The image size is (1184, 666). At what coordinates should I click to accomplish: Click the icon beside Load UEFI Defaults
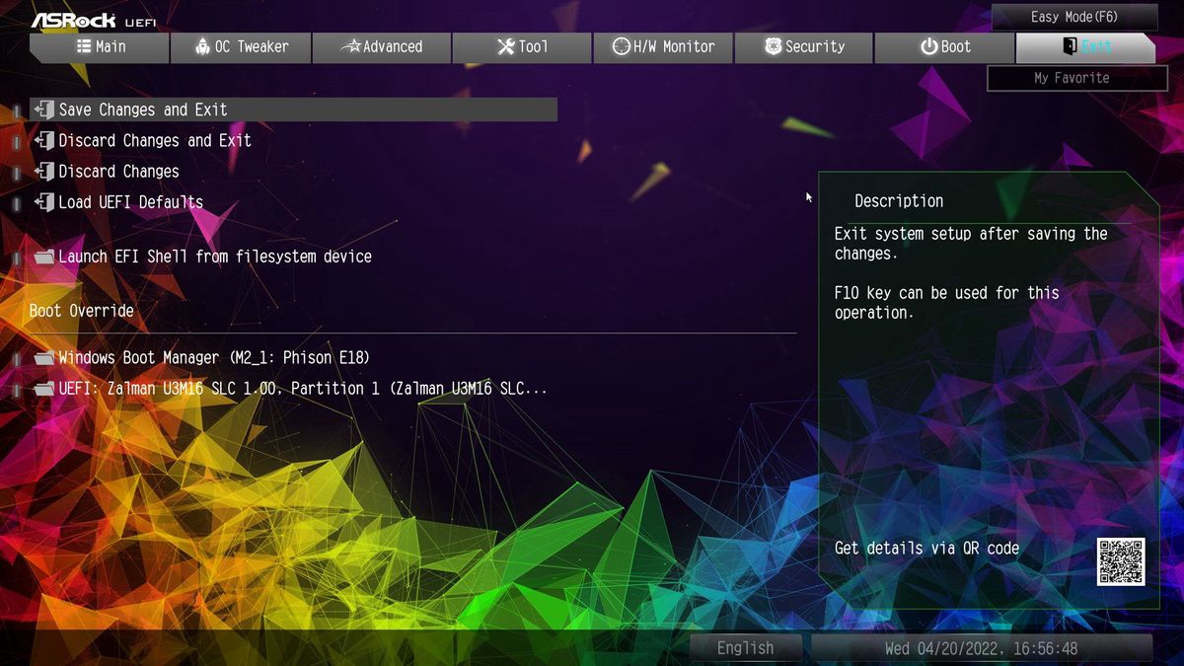click(x=43, y=201)
